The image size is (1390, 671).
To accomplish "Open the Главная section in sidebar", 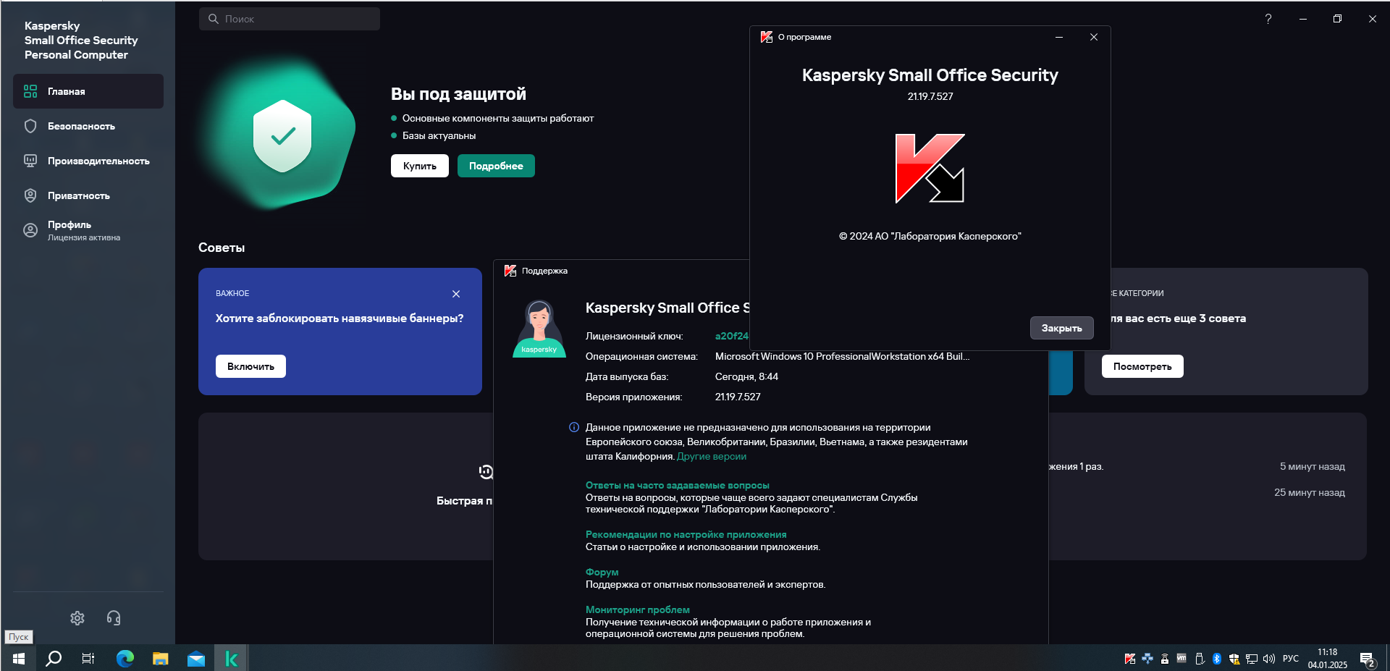I will pyautogui.click(x=88, y=91).
